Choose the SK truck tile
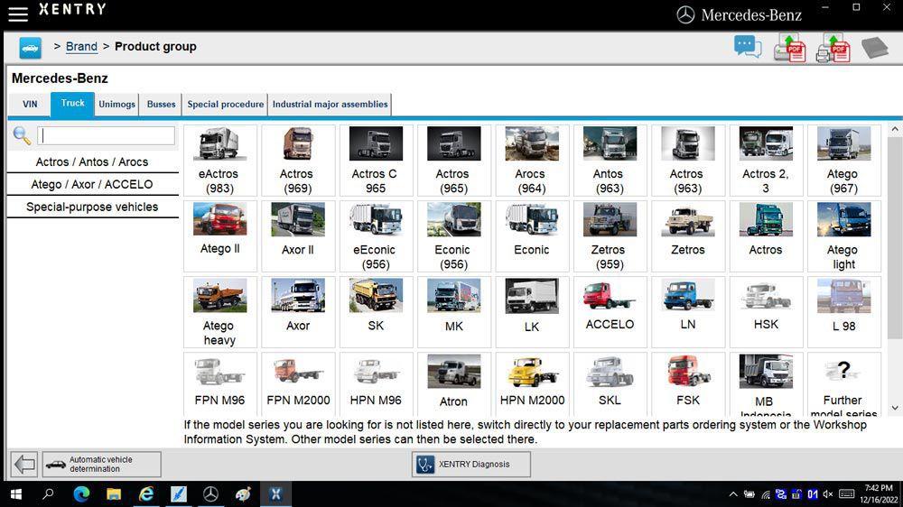Screen dimensions: 903x507 tap(376, 312)
